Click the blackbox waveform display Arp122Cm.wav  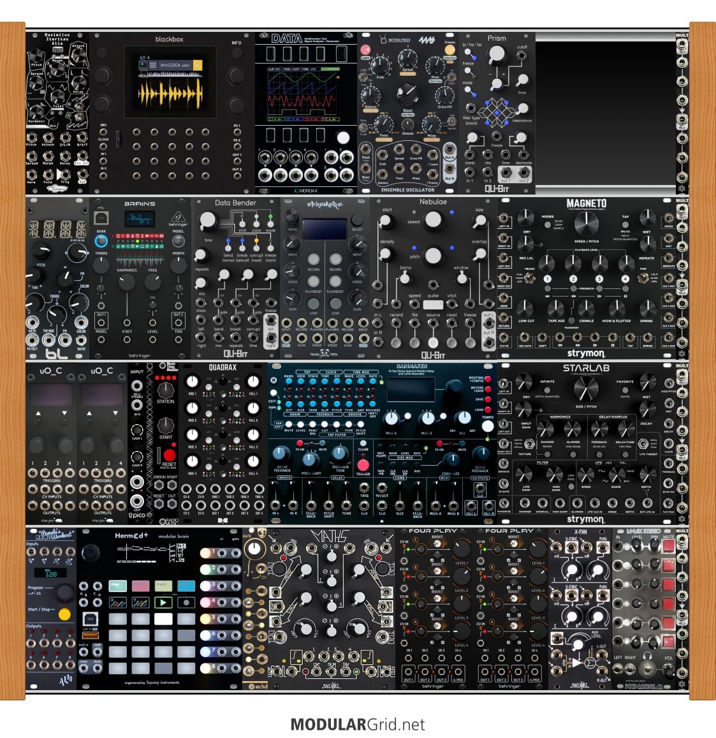pos(170,84)
